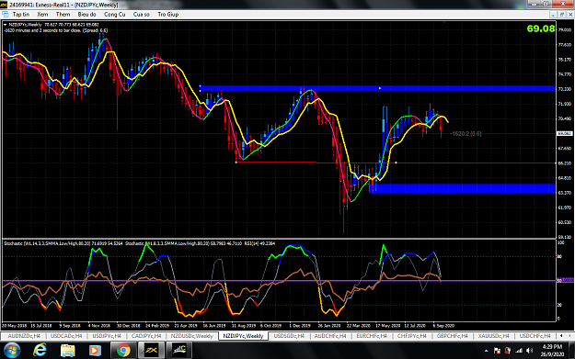
Task: Switch to the AUDCHFc,H4 chart tab
Action: pos(330,336)
